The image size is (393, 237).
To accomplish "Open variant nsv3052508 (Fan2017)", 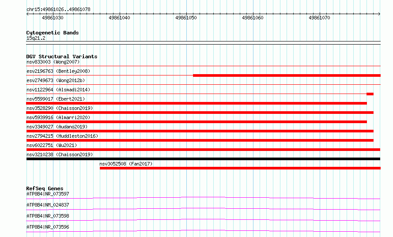I will [126, 164].
